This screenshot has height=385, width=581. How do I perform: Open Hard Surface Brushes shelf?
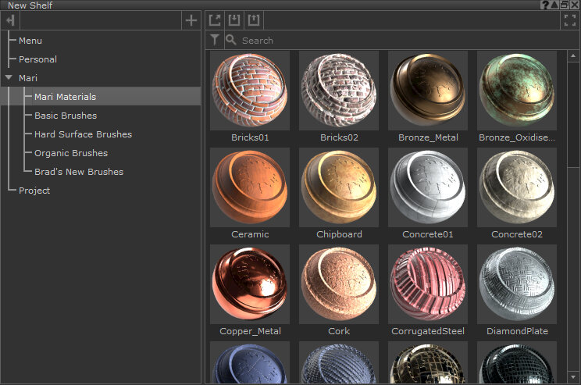click(x=83, y=134)
